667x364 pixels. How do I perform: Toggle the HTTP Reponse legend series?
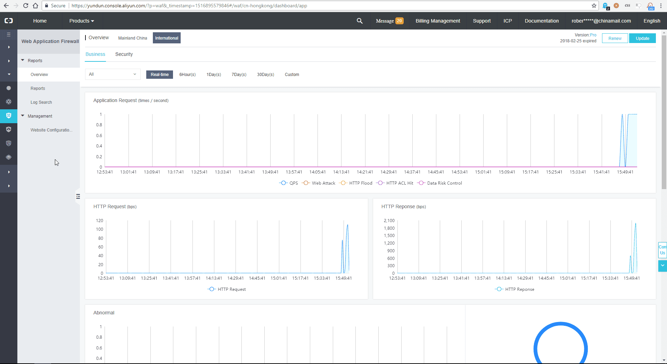[x=514, y=289]
